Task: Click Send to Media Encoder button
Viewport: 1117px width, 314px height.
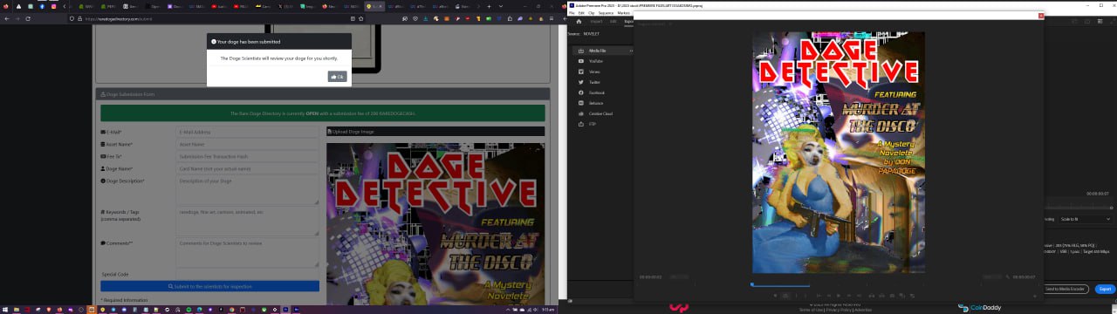Action: coord(1067,289)
